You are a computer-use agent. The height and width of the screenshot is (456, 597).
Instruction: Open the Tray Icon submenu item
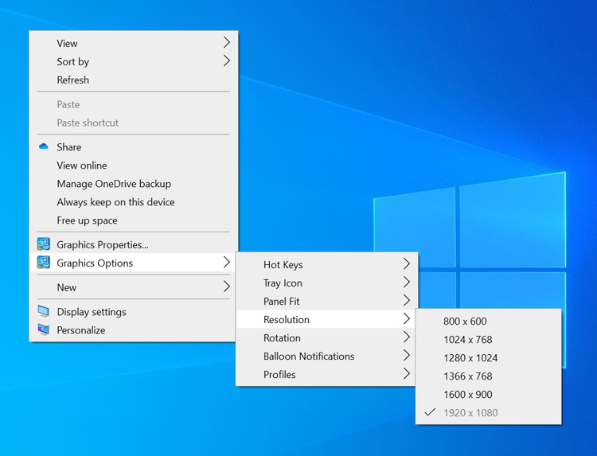[x=326, y=283]
